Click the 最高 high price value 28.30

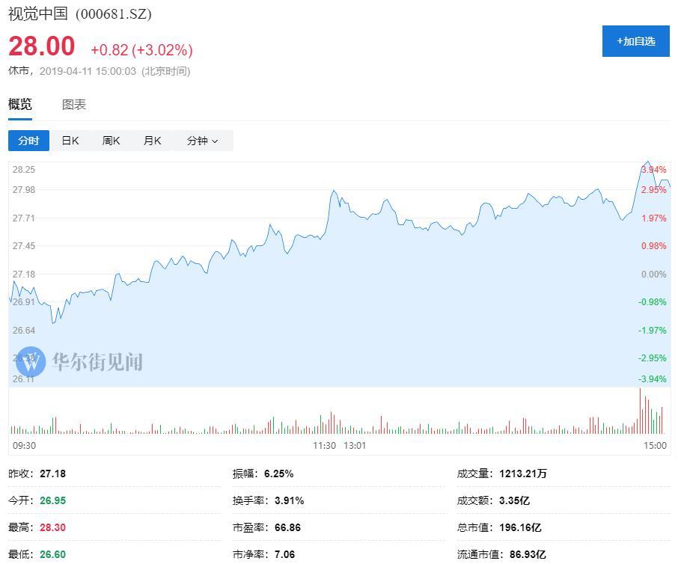52,527
